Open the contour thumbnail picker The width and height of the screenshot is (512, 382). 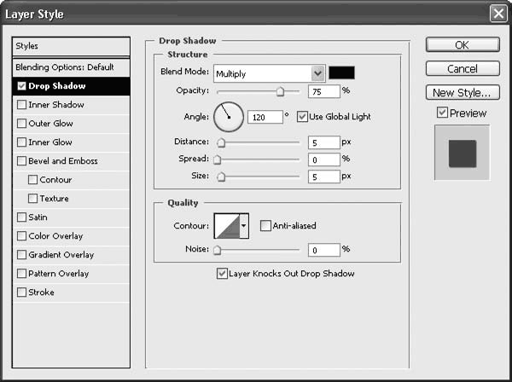coord(226,225)
